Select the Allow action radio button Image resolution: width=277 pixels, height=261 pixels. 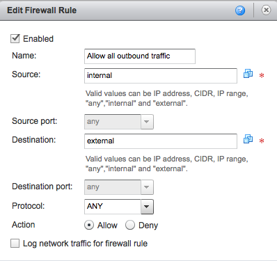[89, 225]
